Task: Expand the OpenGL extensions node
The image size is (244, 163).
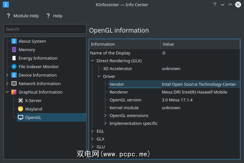Action: tap(105, 116)
